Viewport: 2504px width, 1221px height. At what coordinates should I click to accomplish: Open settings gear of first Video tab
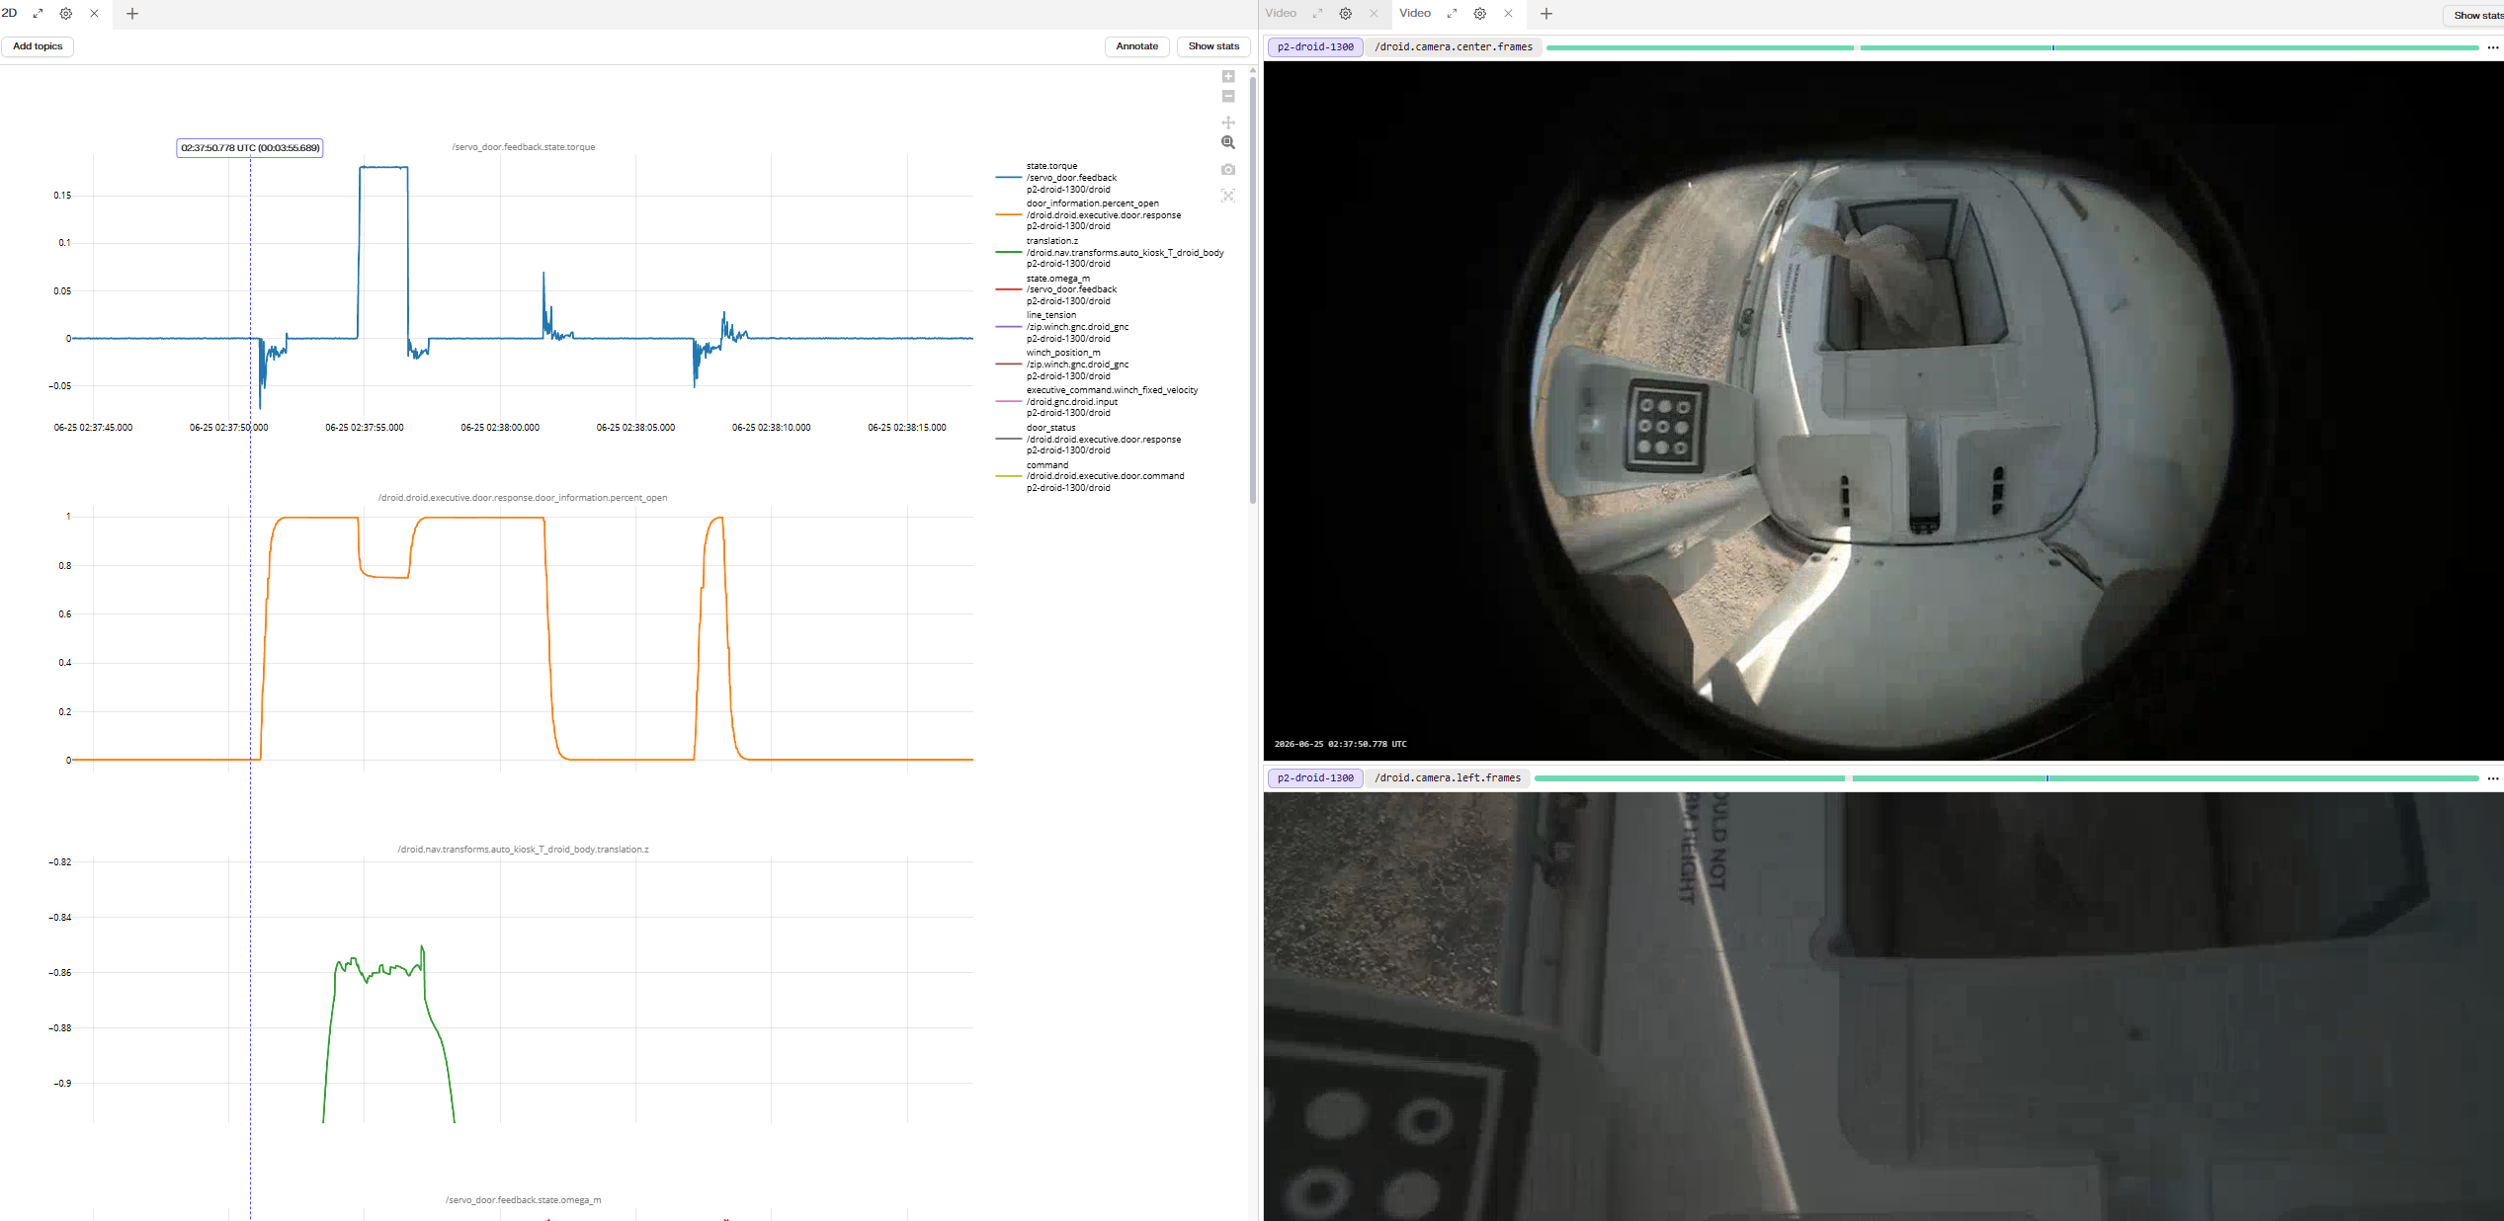(x=1346, y=14)
